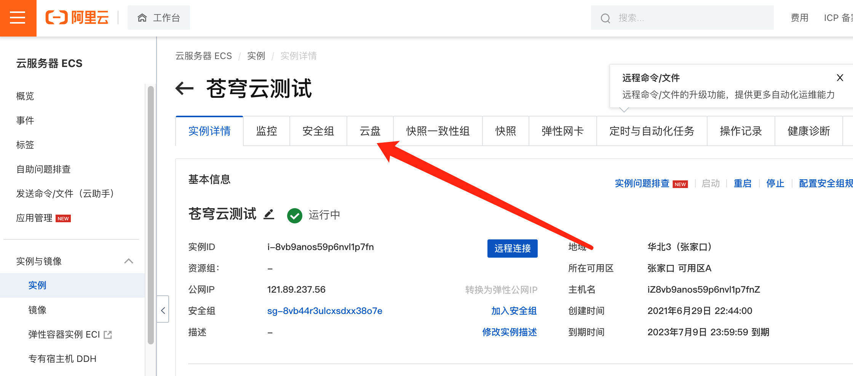Click the 配置安全组规则 link
This screenshot has width=853, height=376.
tap(826, 183)
